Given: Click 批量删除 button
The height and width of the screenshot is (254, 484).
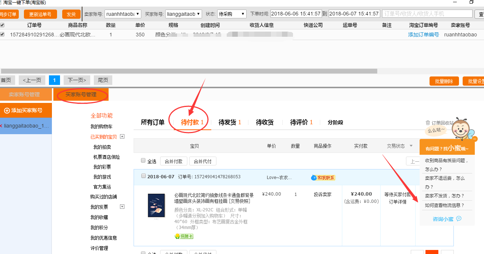Looking at the screenshot, I should click(444, 81).
